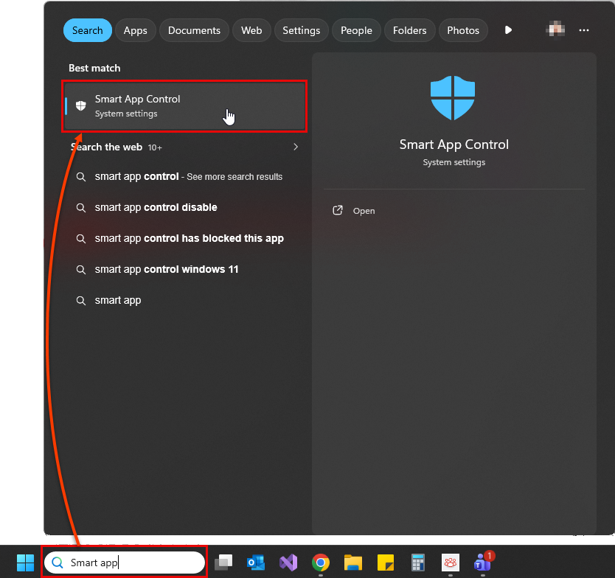Open Visual Studio from the taskbar

(288, 563)
